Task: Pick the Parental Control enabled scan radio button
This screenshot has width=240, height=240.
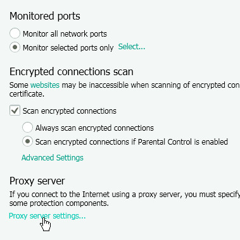Action: pyautogui.click(x=27, y=141)
